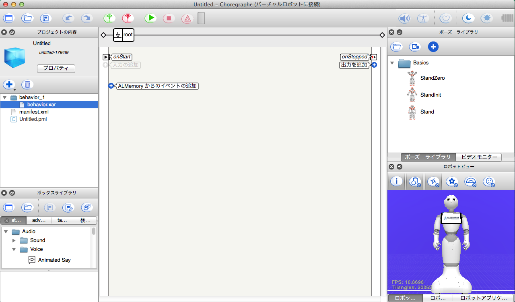515x302 pixels.
Task: Close the pose library panel
Action: point(391,32)
